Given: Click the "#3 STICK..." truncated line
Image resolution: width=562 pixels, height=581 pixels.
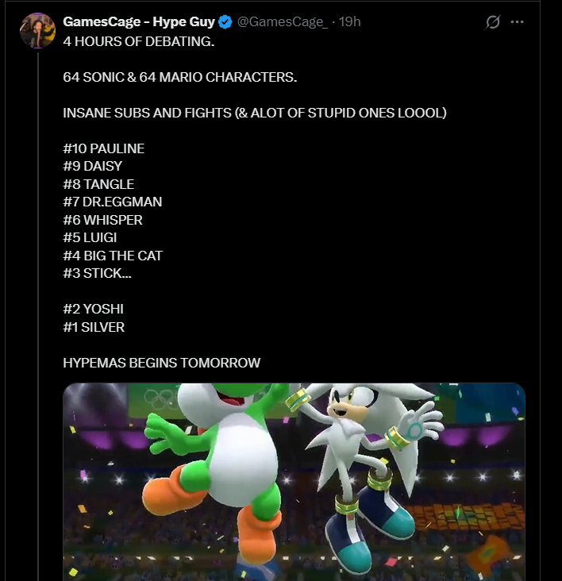Looking at the screenshot, I should (x=97, y=273).
